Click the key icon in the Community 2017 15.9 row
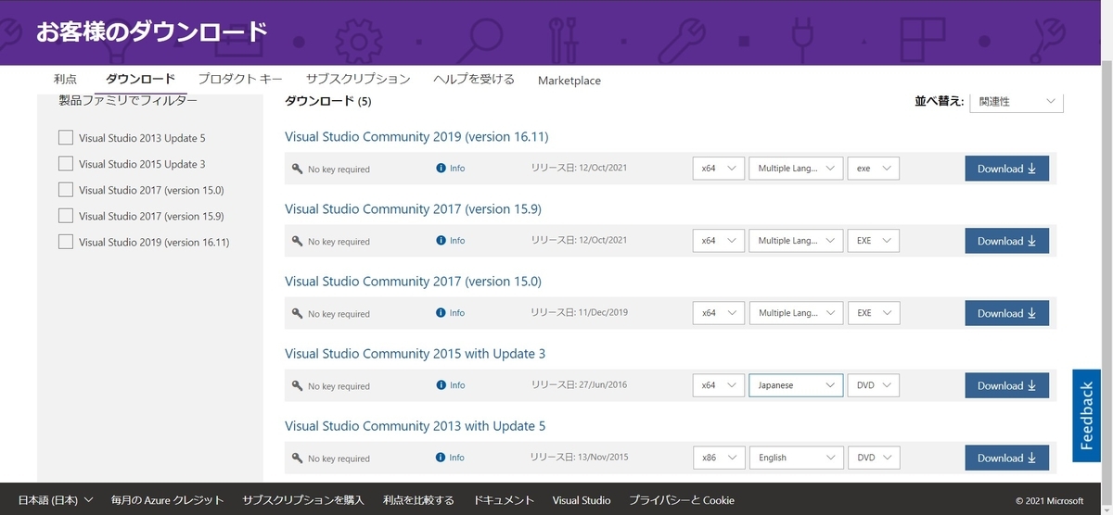The image size is (1113, 515). tap(297, 241)
